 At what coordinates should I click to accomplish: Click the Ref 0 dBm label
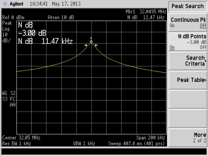13,17
